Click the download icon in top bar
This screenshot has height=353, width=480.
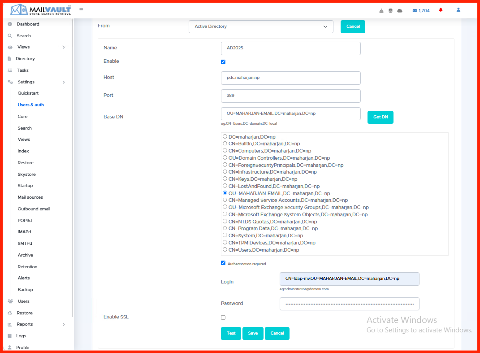click(x=381, y=10)
